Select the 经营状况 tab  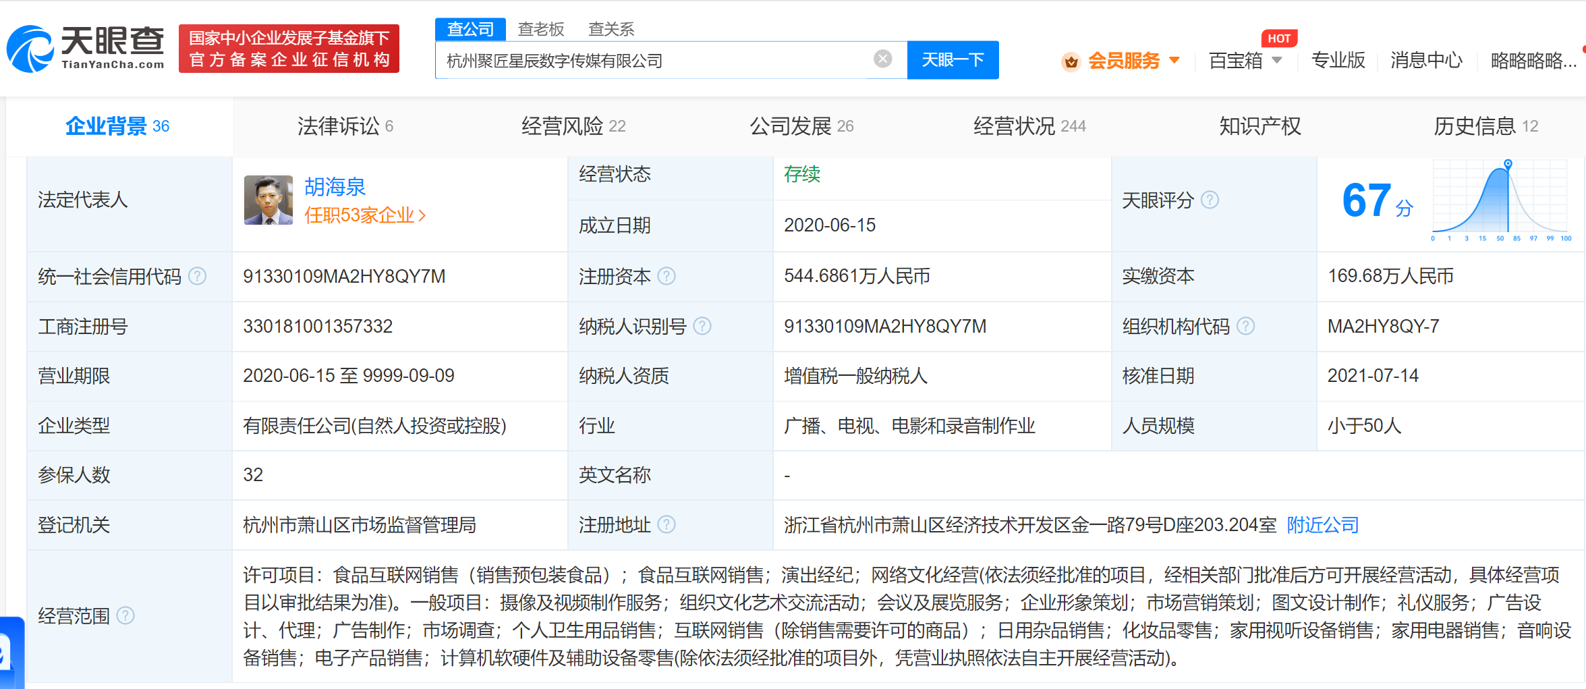[1029, 126]
